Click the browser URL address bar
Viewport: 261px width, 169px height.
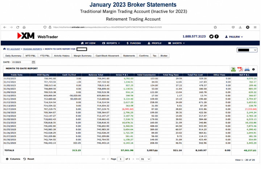[x=107, y=27]
